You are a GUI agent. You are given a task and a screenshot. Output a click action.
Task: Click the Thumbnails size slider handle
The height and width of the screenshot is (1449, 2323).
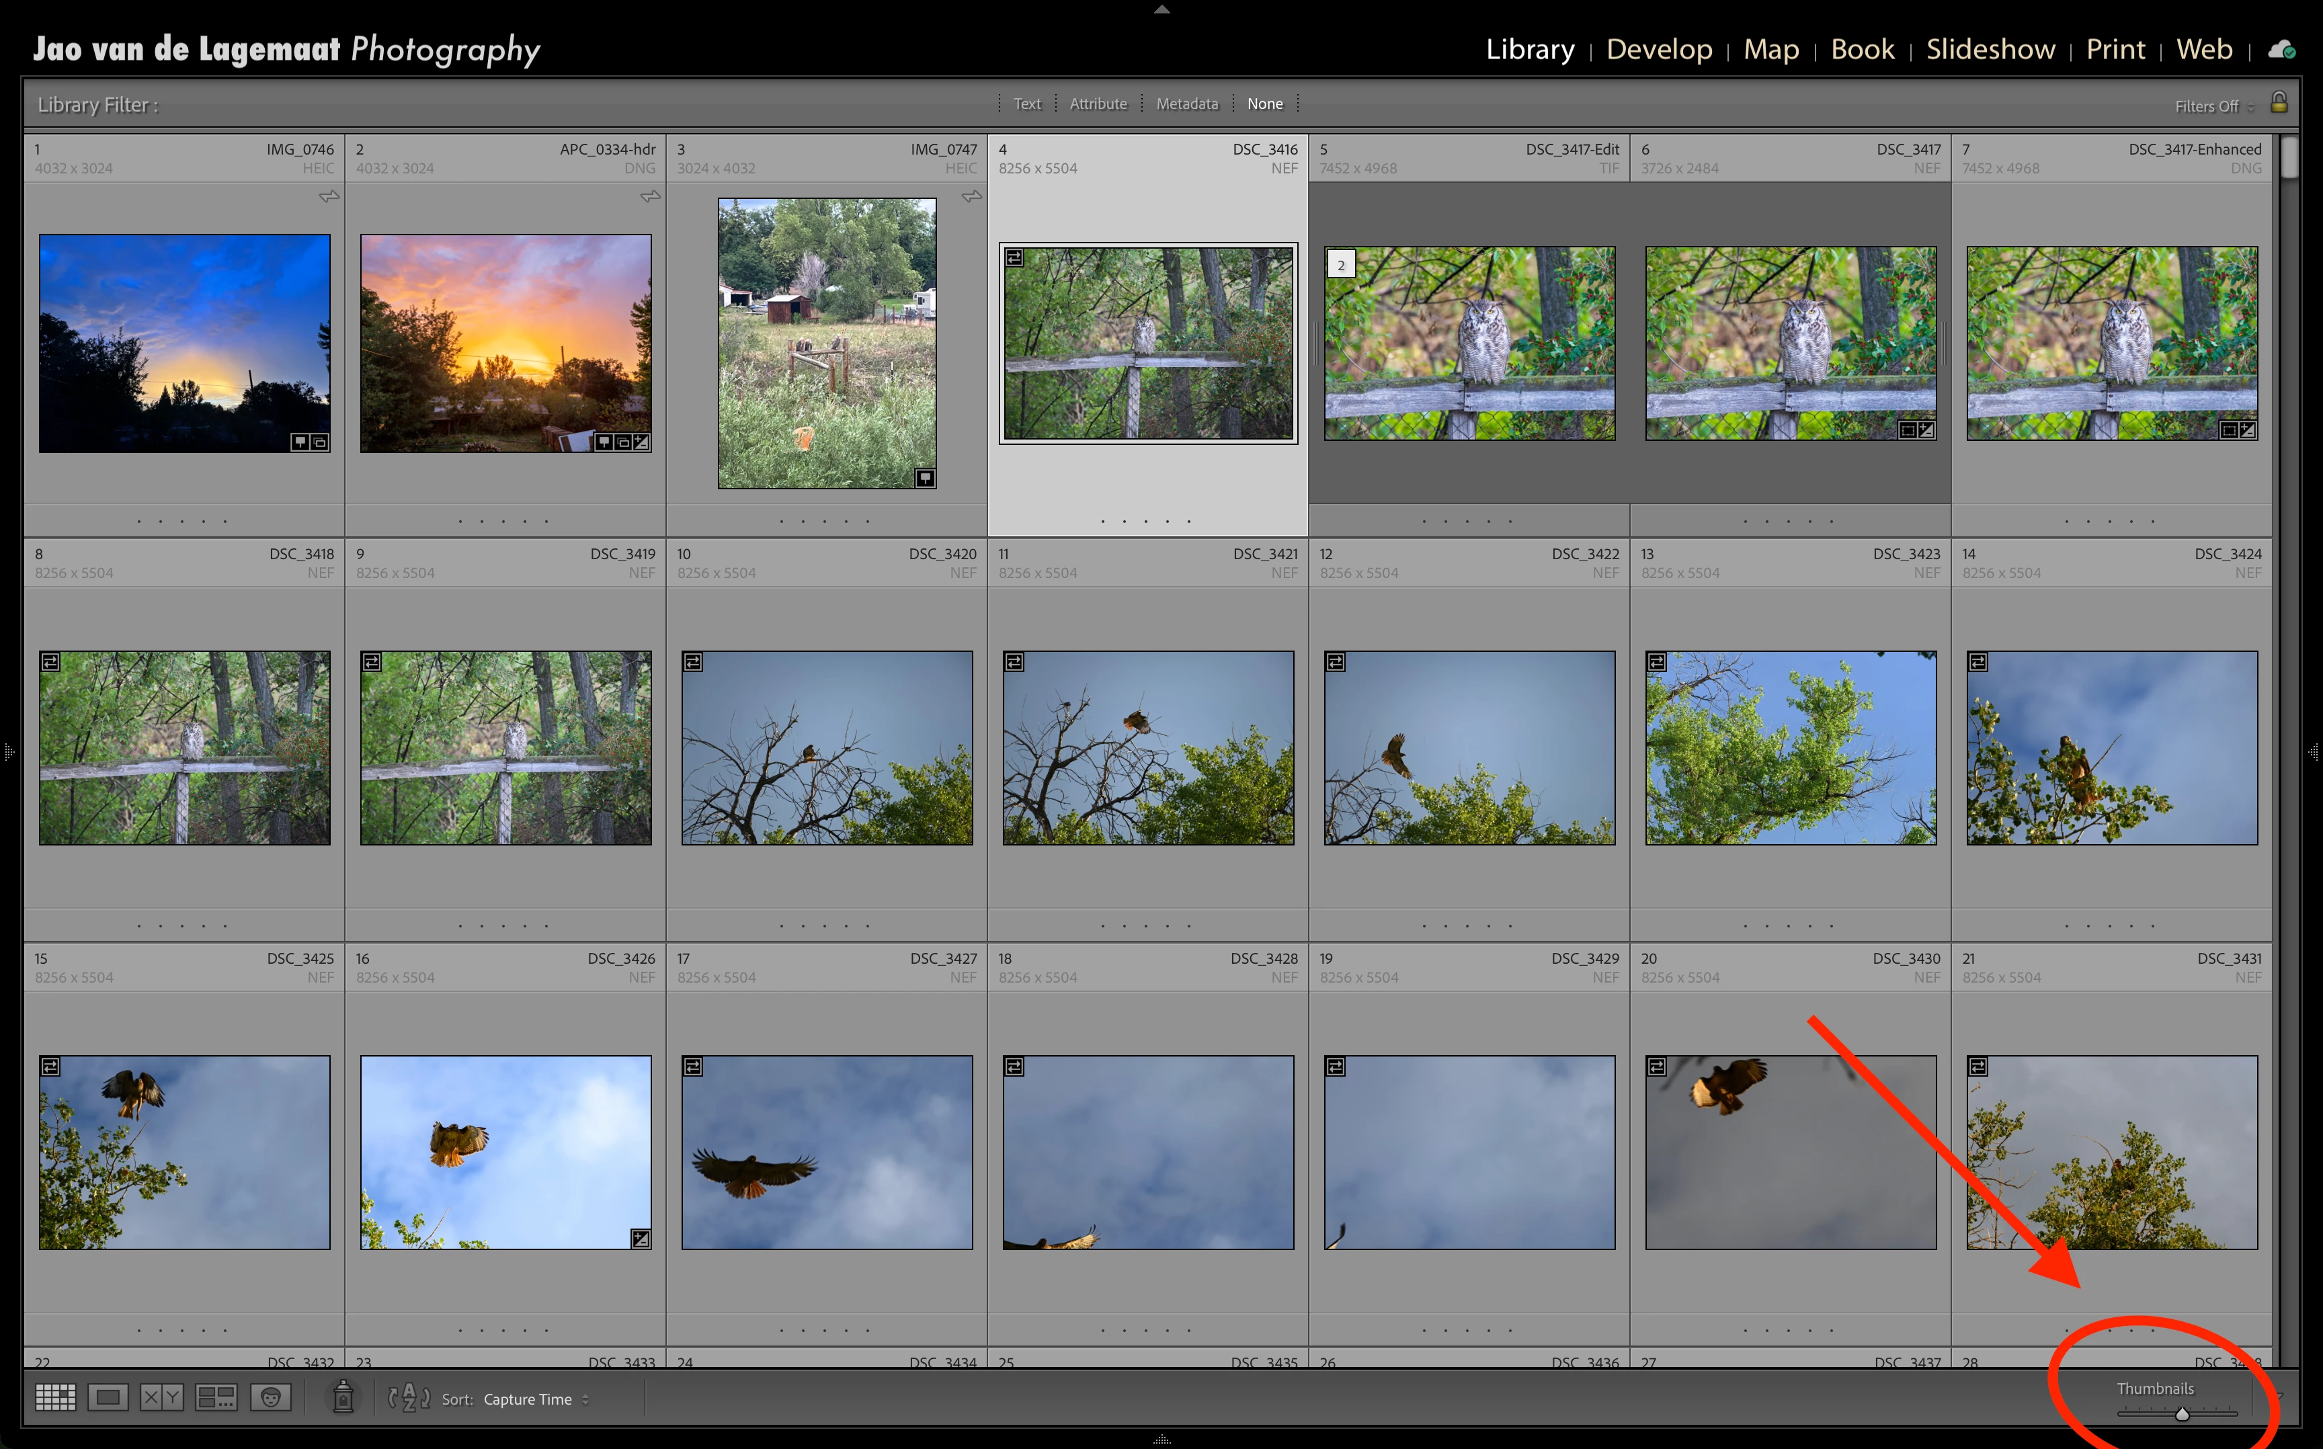point(2182,1413)
